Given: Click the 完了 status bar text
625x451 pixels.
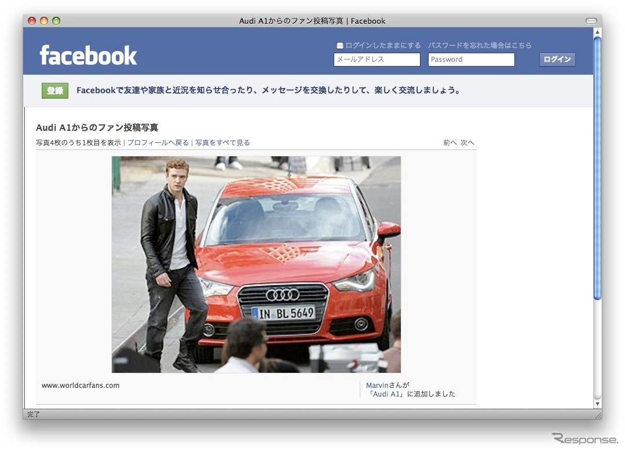Looking at the screenshot, I should (x=34, y=415).
